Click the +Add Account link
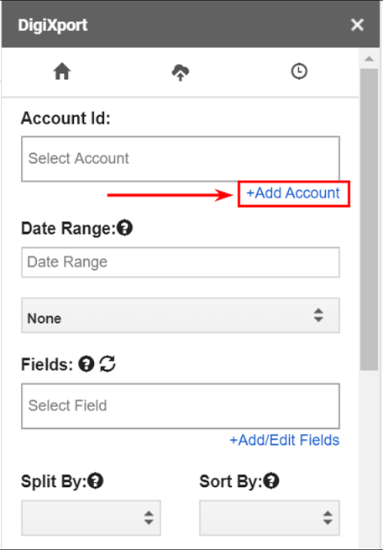Viewport: 383px width, 550px height. [293, 193]
